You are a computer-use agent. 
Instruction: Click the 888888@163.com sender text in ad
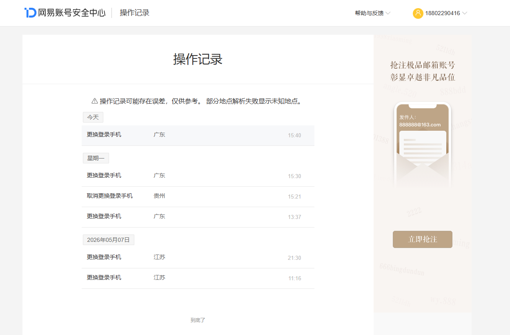pyautogui.click(x=420, y=125)
